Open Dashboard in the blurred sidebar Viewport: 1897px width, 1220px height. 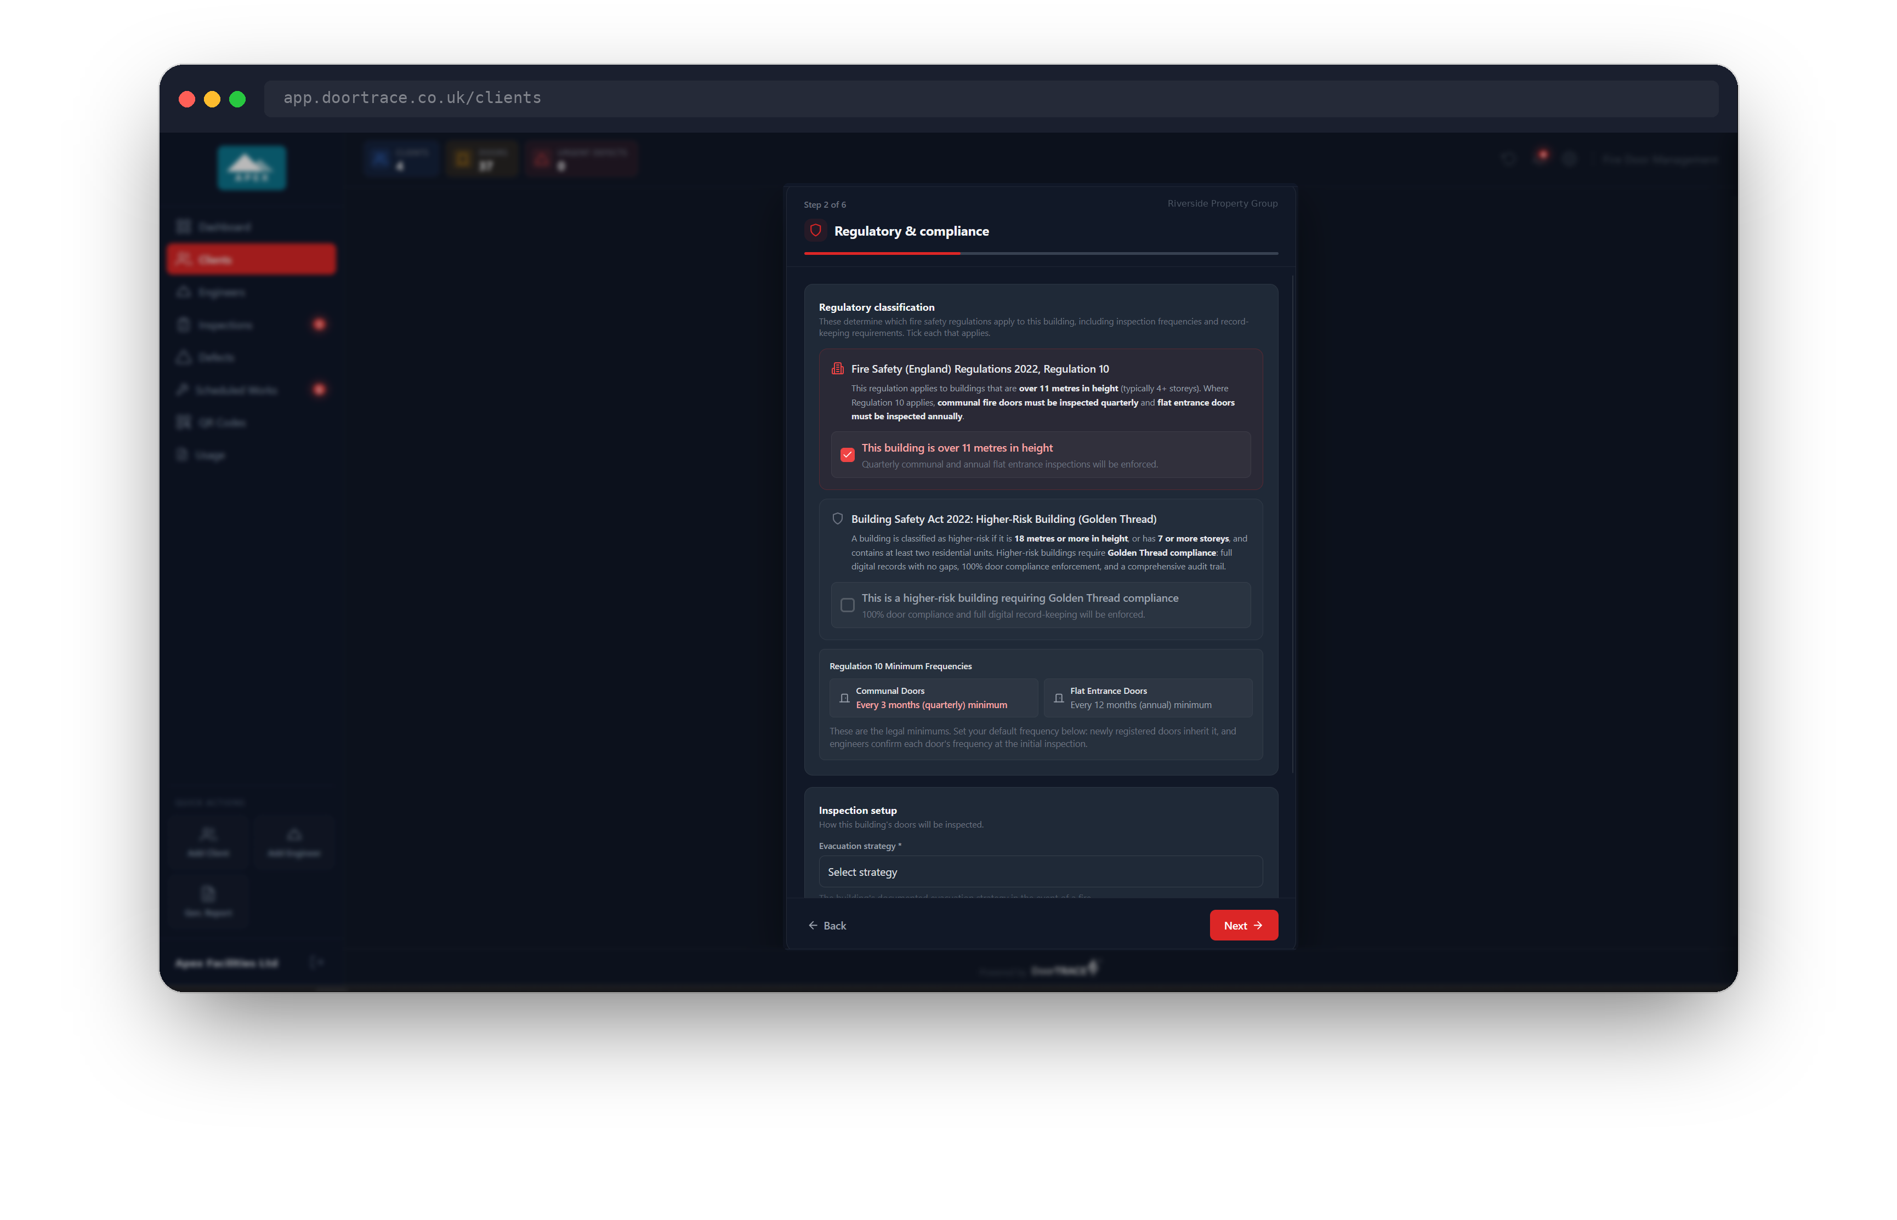tap(251, 226)
